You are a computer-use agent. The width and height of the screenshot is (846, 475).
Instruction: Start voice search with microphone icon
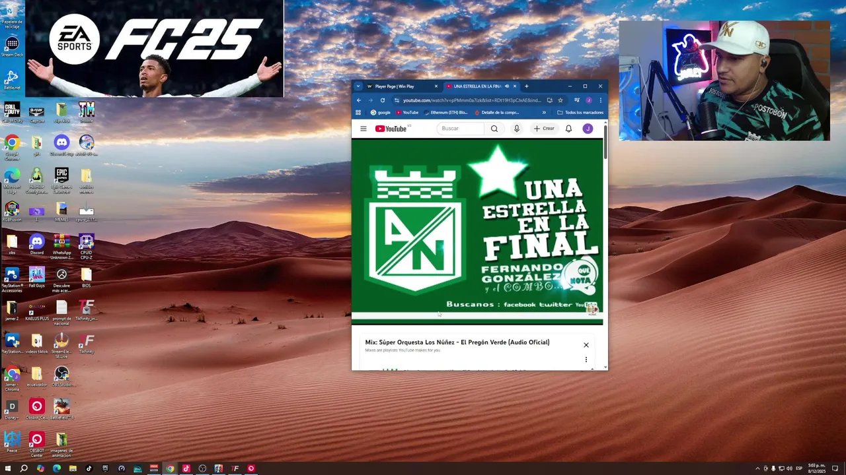pyautogui.click(x=517, y=129)
